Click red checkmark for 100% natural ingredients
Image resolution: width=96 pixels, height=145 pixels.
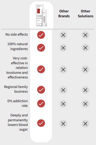pos(41,48)
